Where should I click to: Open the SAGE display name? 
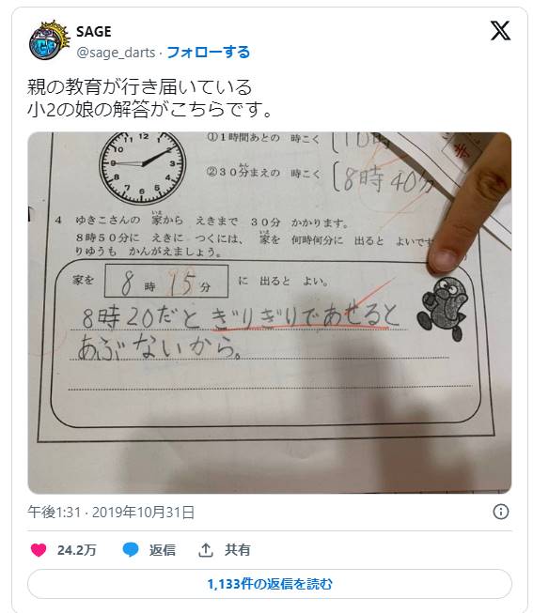coord(94,32)
